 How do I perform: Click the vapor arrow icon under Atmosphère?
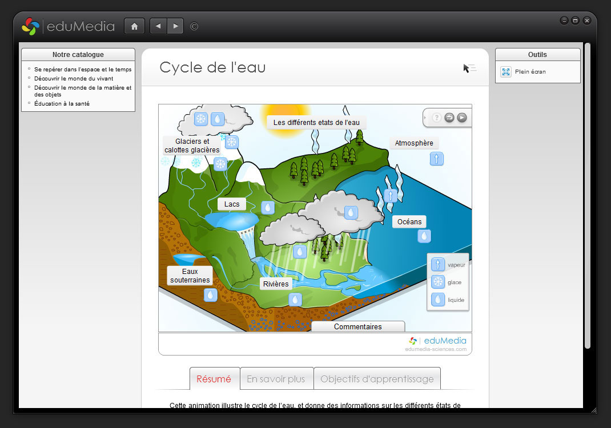437,159
